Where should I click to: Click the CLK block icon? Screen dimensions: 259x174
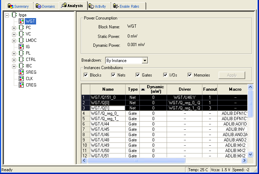[21, 78]
